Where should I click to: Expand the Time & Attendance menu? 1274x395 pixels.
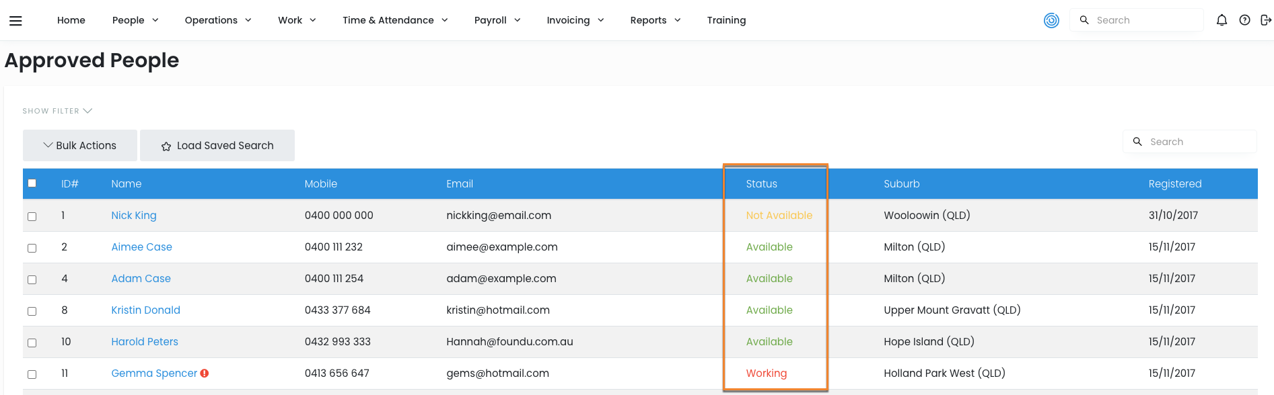point(394,20)
